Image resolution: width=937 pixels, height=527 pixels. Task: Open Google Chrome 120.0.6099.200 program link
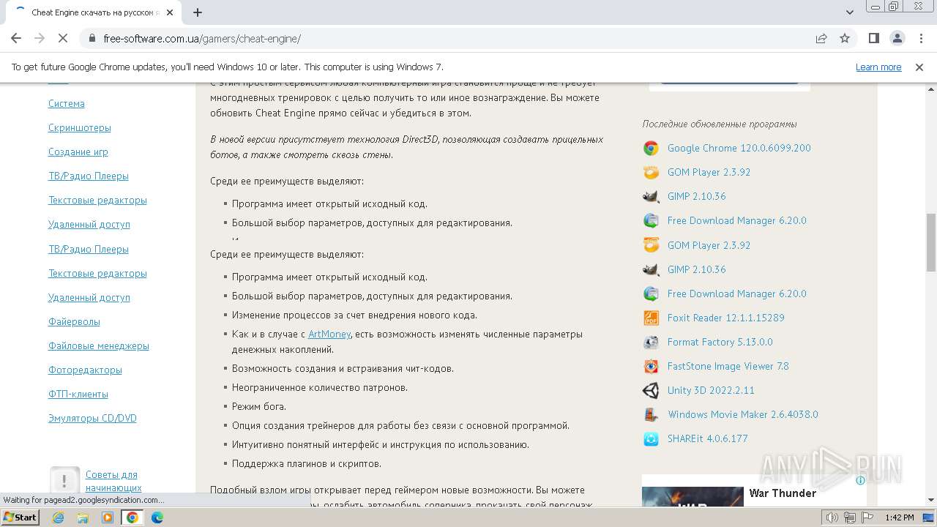[739, 148]
